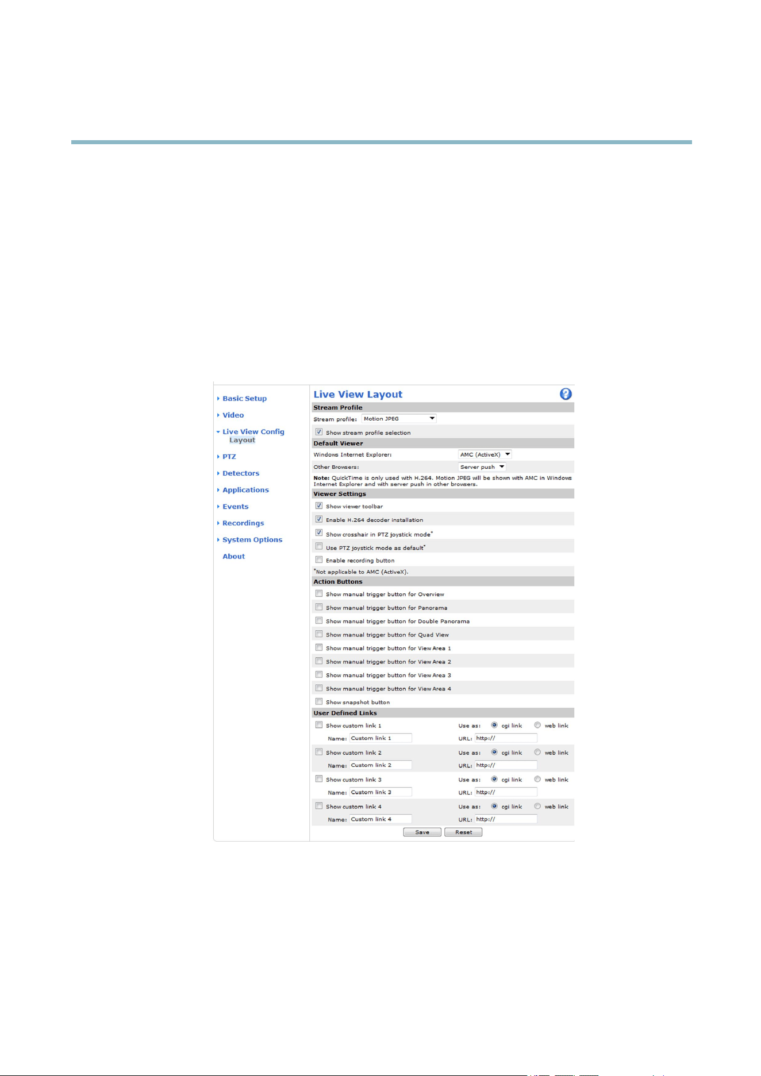Open Other Browsers dropdown
761x1076 pixels.
[482, 467]
